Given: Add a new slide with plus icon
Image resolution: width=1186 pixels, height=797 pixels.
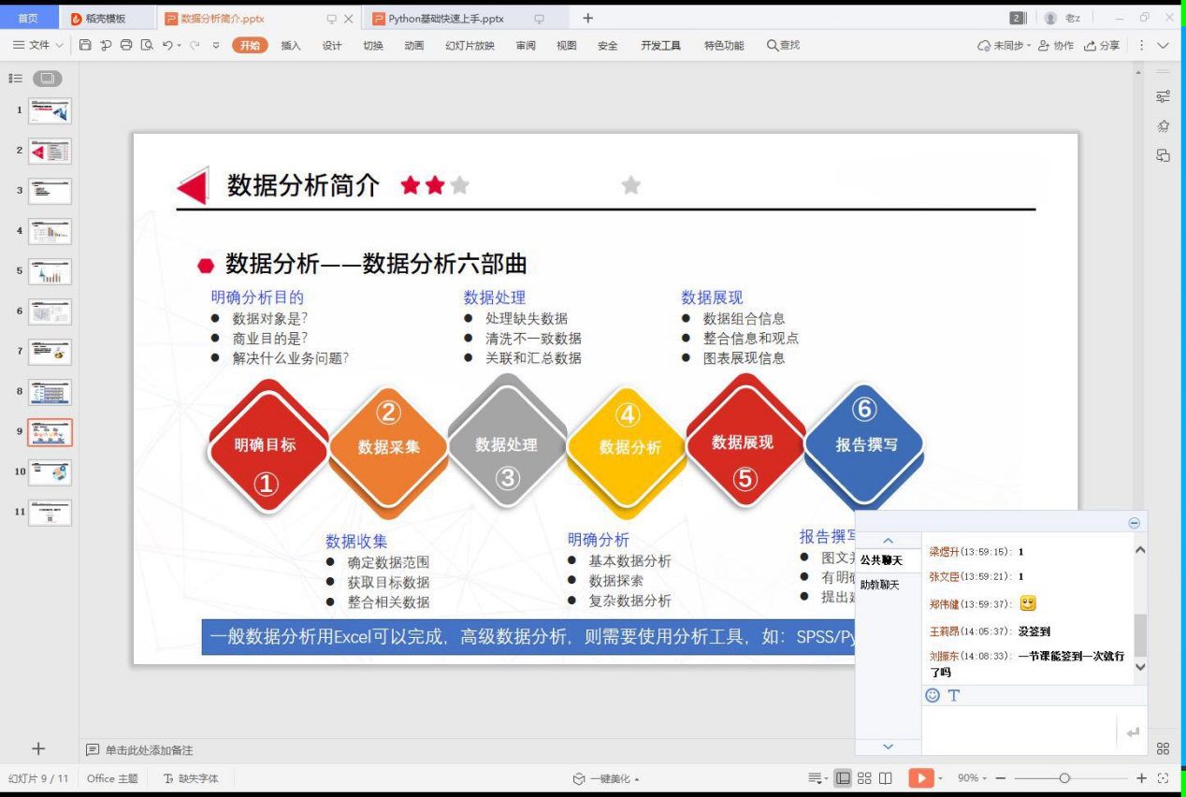Looking at the screenshot, I should (38, 748).
